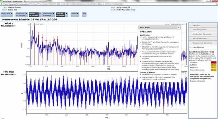Expand the Acceleration Harmonics panel
218x119 pixels.
pyautogui.click(x=203, y=34)
